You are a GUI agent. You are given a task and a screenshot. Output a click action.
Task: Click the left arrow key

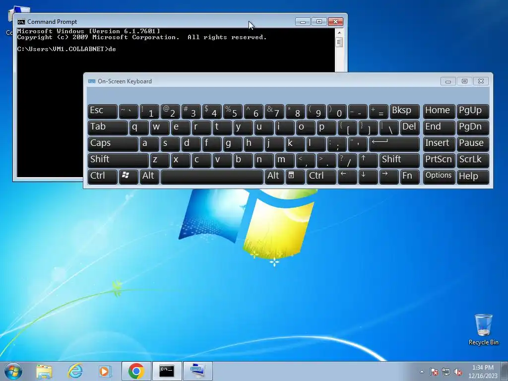[347, 177]
